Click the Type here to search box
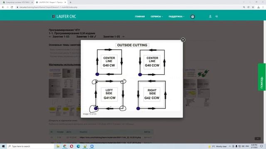 (30, 146)
